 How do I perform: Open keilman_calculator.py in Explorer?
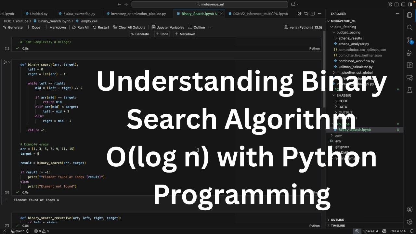click(x=355, y=67)
